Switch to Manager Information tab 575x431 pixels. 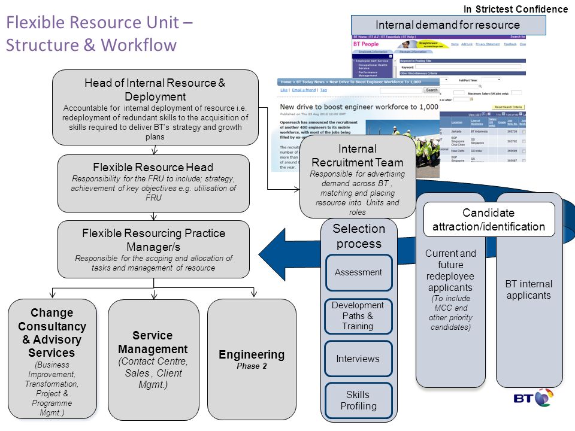413,51
